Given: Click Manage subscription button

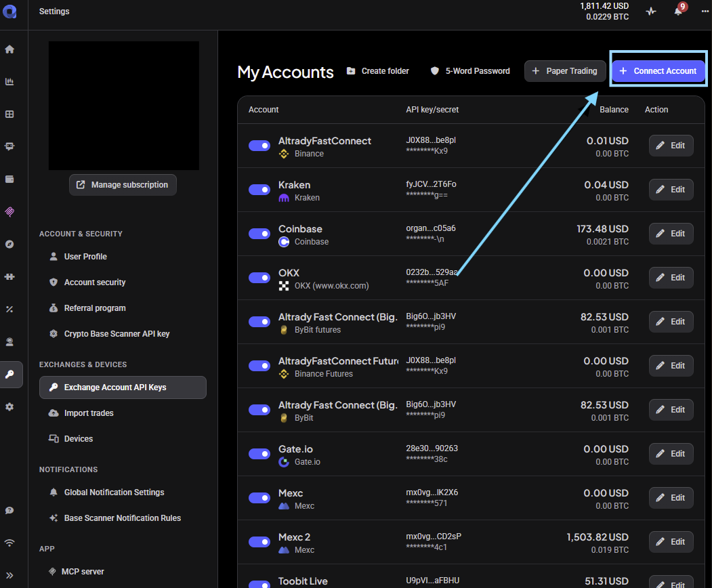Looking at the screenshot, I should click(123, 185).
